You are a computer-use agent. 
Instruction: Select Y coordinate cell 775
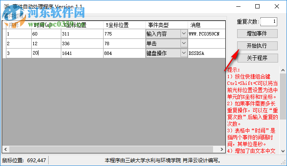[x=124, y=34]
